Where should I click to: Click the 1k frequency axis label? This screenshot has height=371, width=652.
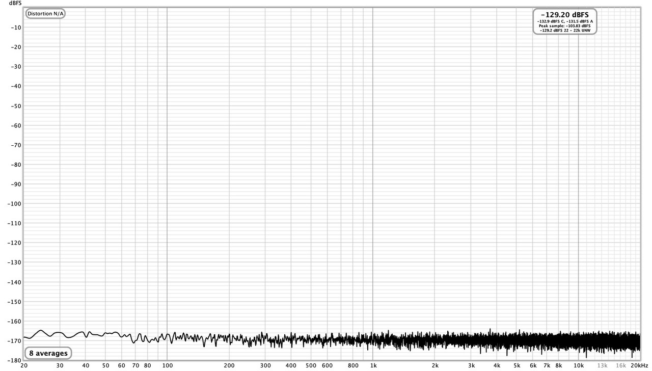373,365
